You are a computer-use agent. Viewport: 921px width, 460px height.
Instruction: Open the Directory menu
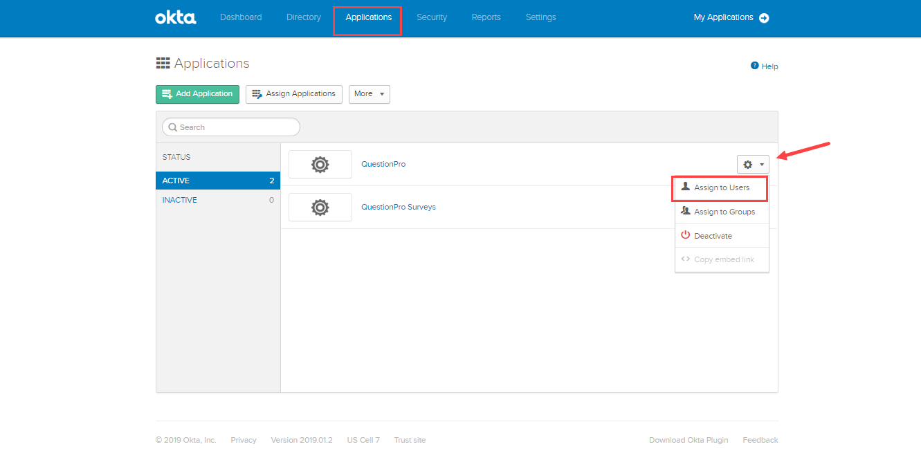click(x=304, y=17)
